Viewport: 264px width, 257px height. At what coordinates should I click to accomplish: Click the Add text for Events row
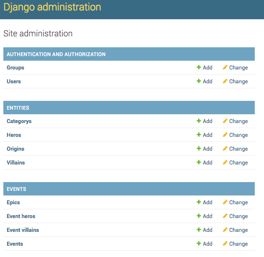207,243
